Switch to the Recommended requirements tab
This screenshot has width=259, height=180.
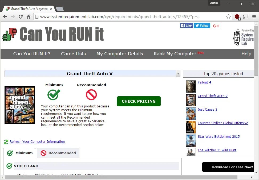click(x=58, y=153)
